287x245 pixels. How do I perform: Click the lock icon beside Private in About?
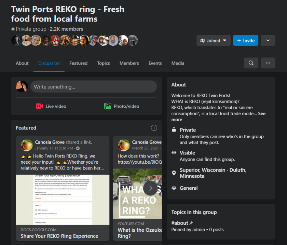174,130
